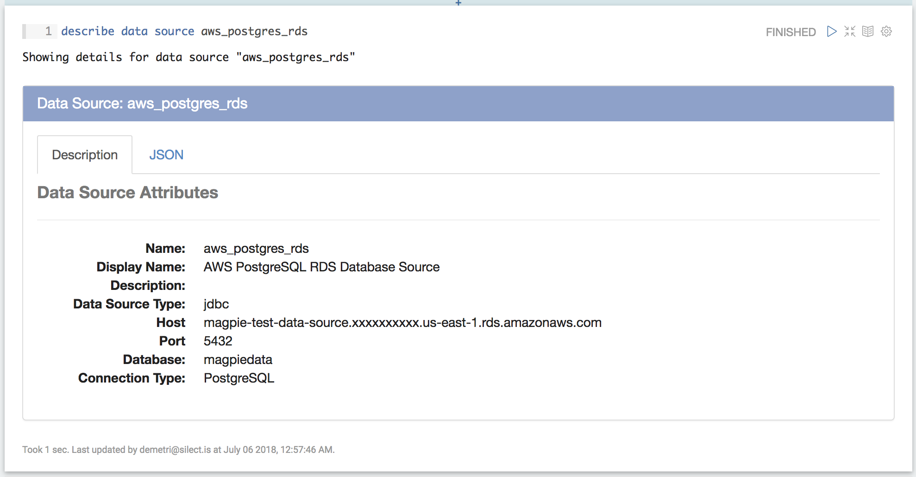
Task: Click the FINISHED status label
Action: coord(791,32)
